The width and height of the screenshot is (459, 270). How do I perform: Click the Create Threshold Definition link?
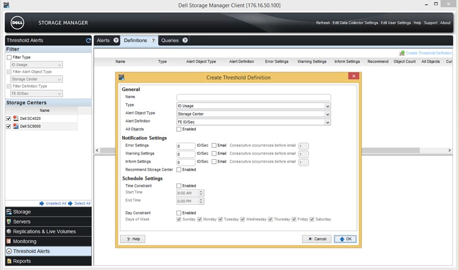click(x=429, y=53)
